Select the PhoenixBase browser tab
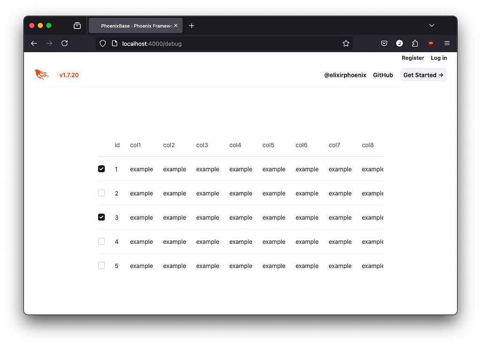 pyautogui.click(x=134, y=25)
